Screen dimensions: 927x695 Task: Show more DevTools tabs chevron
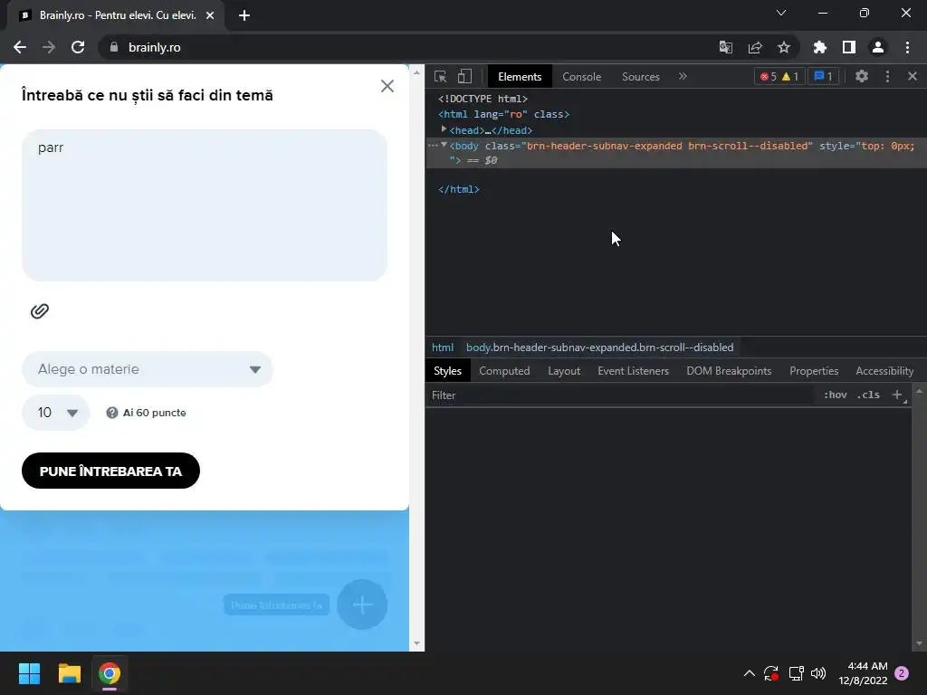[x=683, y=76]
